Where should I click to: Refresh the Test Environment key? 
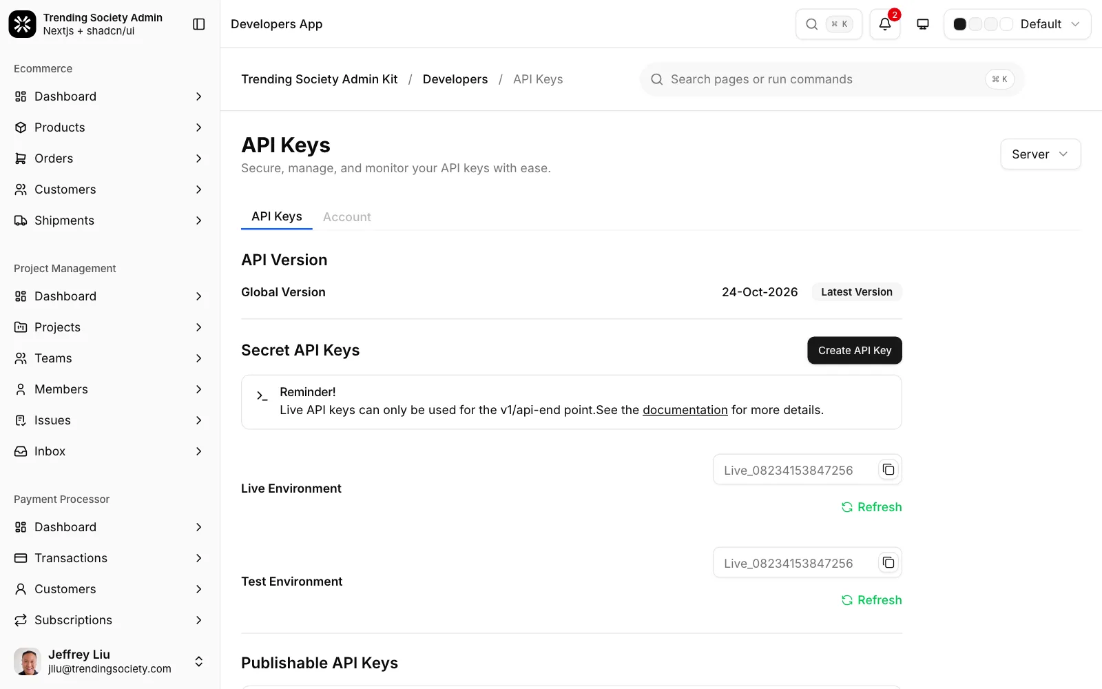[871, 600]
